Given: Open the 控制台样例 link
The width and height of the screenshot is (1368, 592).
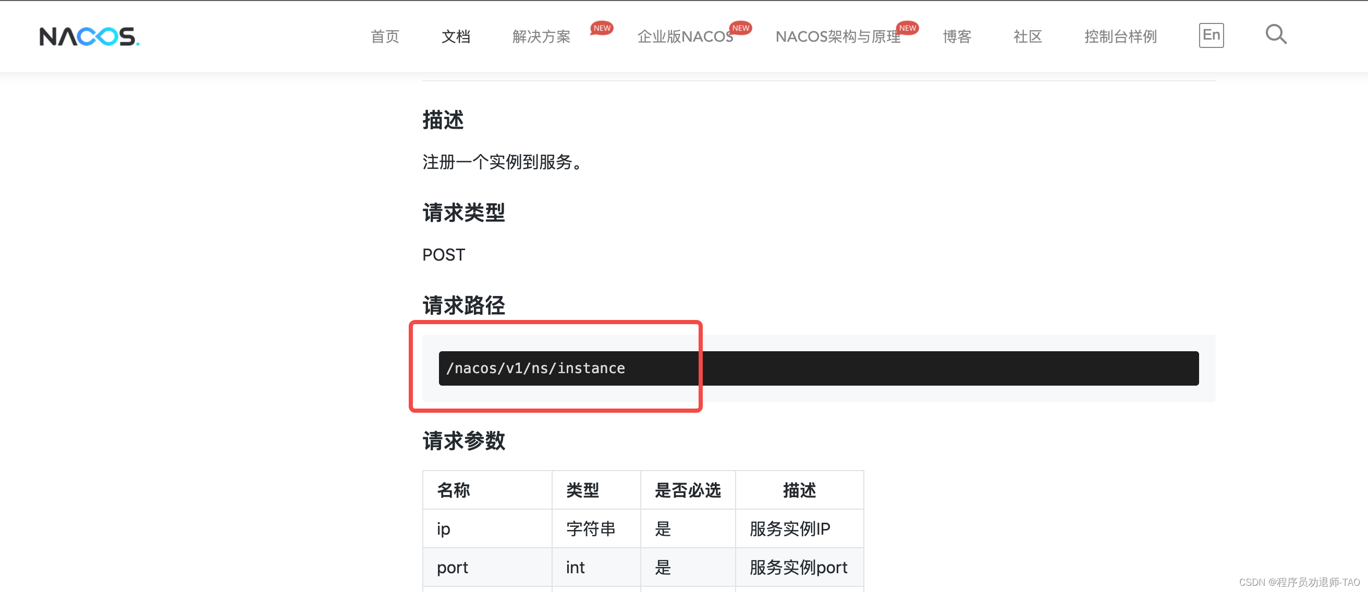Looking at the screenshot, I should pos(1120,36).
